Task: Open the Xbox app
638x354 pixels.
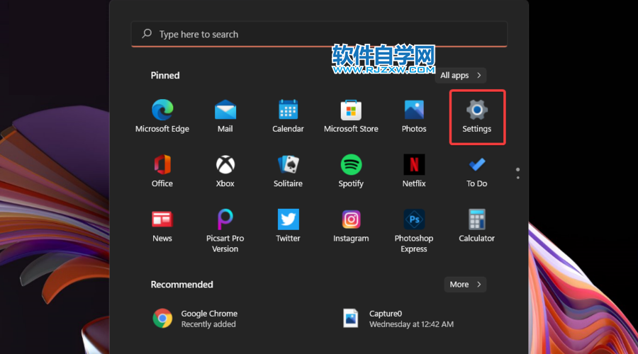Action: click(x=225, y=171)
